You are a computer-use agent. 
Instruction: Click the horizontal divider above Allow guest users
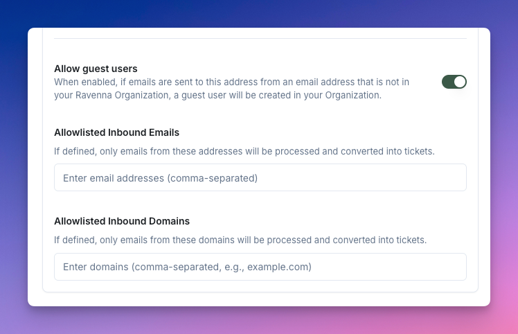tap(260, 38)
